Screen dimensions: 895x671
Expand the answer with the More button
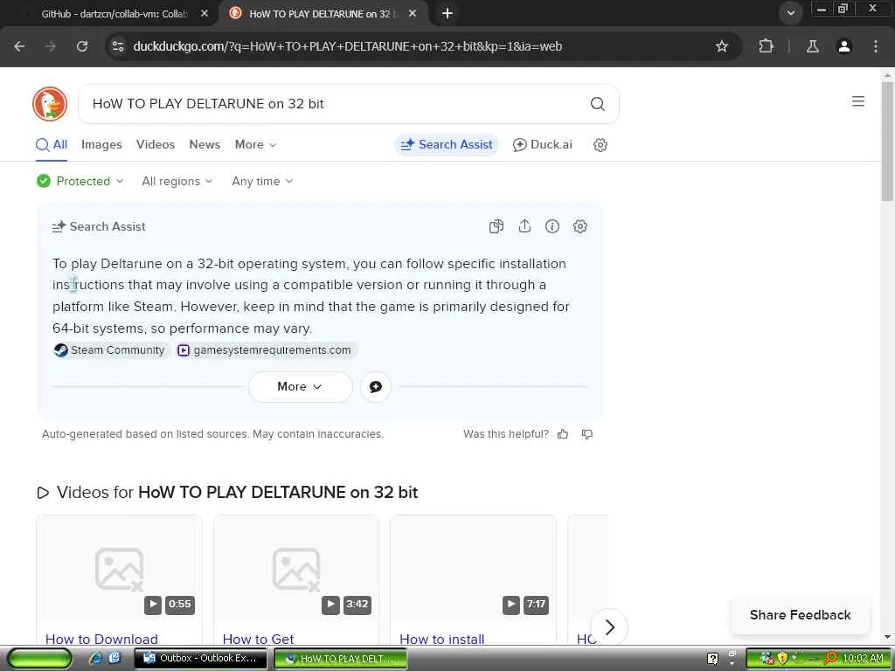click(301, 387)
